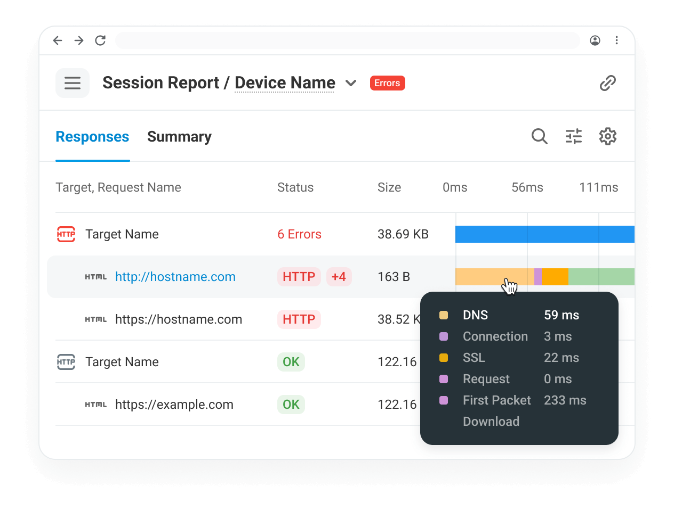Open the http://hostname.com link
The width and height of the screenshot is (674, 511).
coord(175,277)
